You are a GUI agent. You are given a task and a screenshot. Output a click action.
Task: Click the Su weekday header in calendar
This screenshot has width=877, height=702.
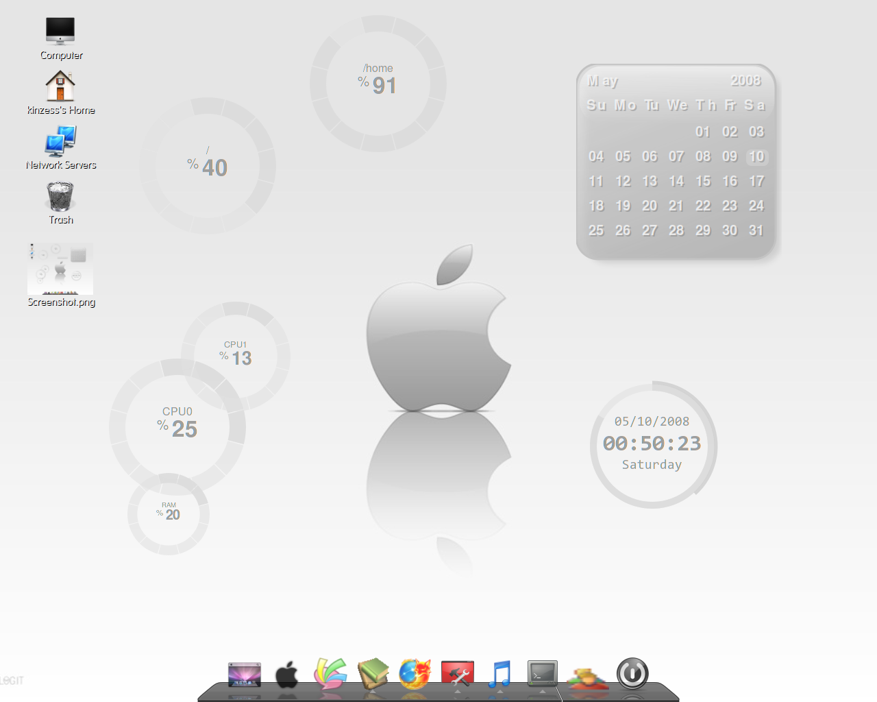tap(597, 105)
